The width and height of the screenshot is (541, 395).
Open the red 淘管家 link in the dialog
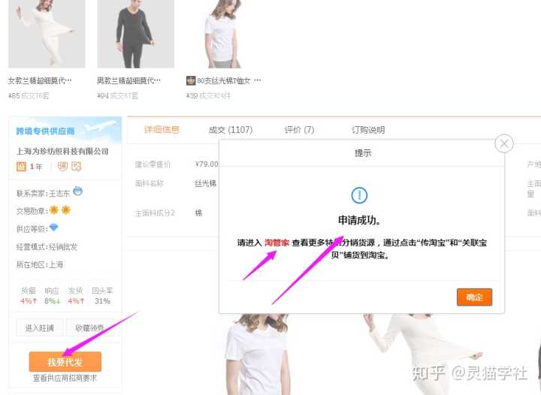tap(277, 243)
